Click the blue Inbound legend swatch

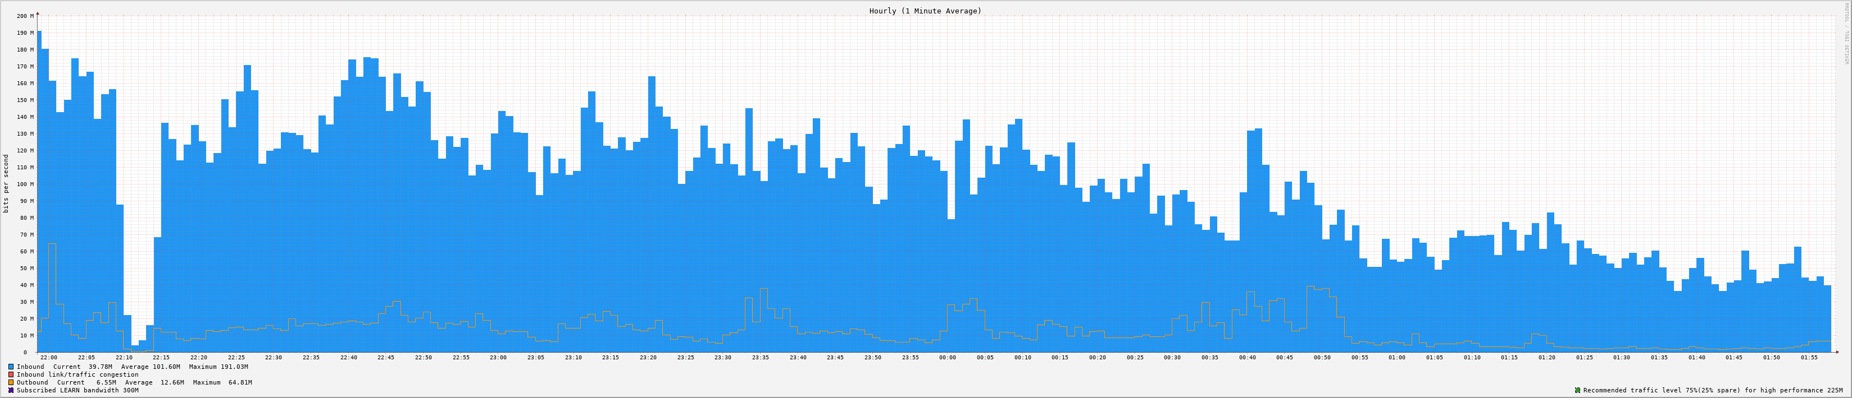point(11,367)
